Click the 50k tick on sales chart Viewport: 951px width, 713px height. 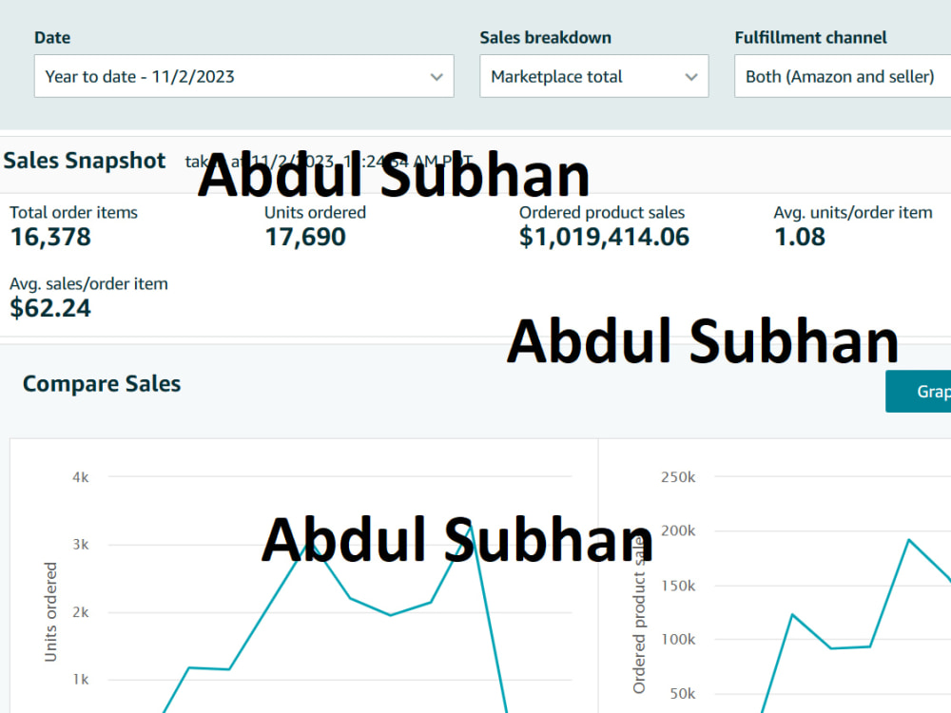[682, 694]
